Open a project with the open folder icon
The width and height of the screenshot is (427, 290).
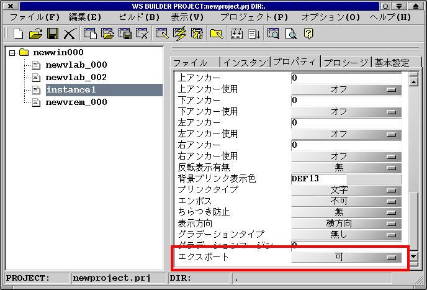(x=35, y=34)
